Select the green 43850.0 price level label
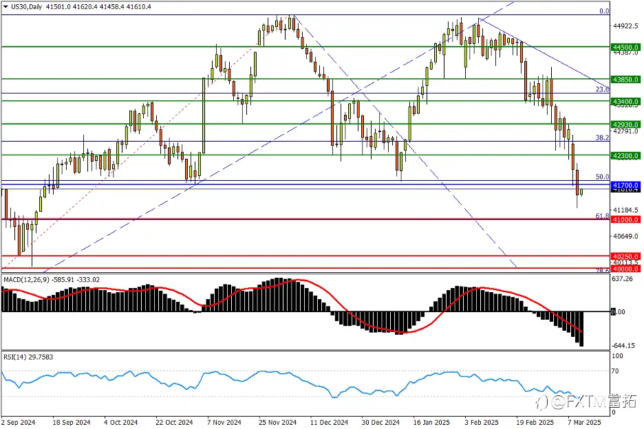 click(x=625, y=79)
